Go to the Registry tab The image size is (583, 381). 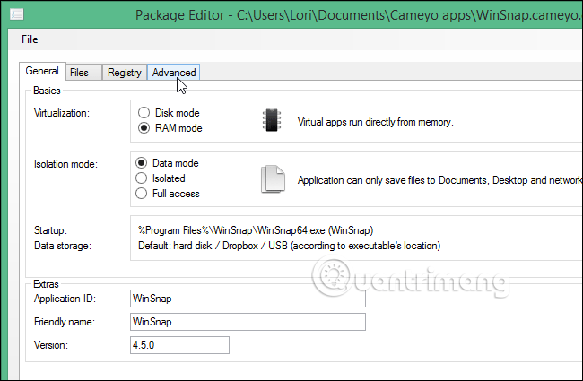click(124, 73)
